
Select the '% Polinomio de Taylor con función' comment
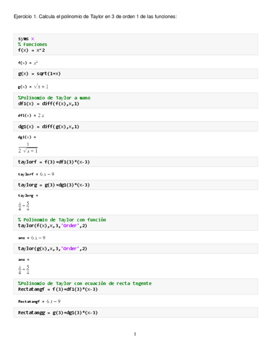(62, 220)
